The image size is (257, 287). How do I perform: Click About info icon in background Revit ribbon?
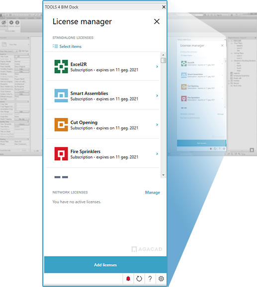pos(17,22)
